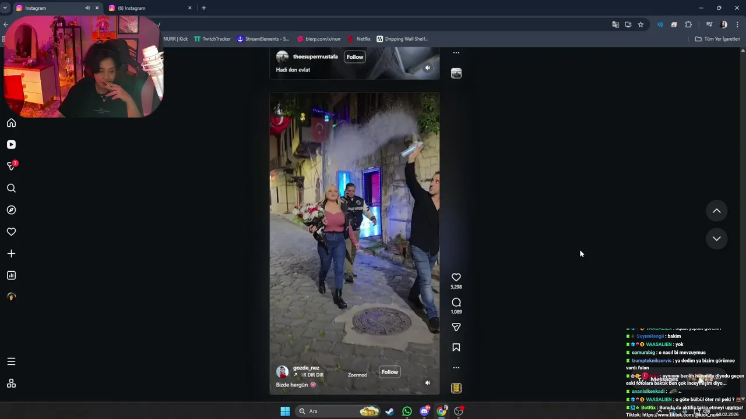Image resolution: width=746 pixels, height=419 pixels.
Task: Open Messages icon with red badge
Action: click(x=11, y=166)
